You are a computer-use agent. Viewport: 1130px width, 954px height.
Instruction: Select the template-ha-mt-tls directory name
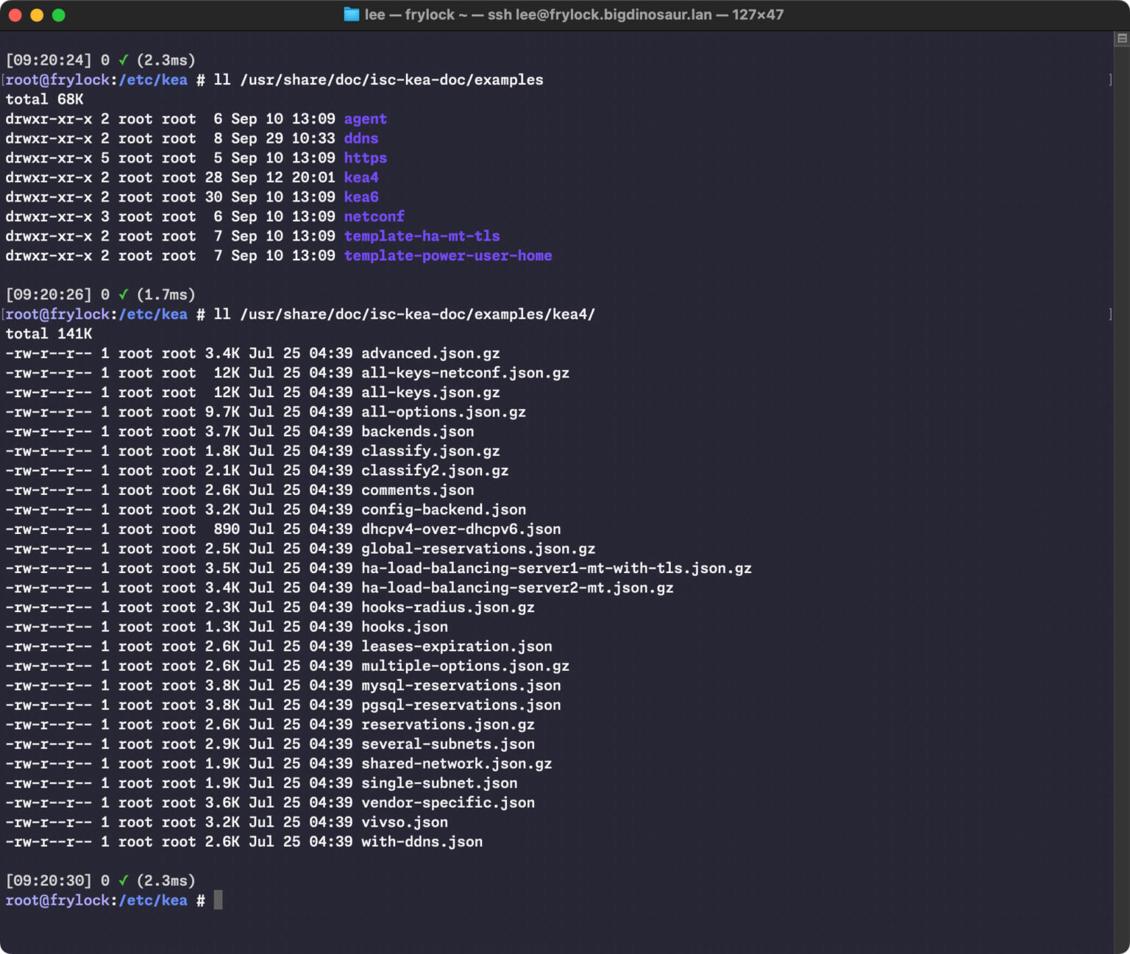(422, 236)
